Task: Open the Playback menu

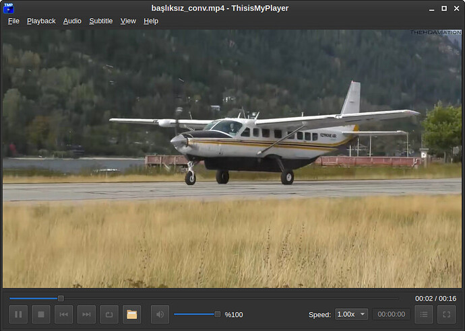Action: (41, 21)
